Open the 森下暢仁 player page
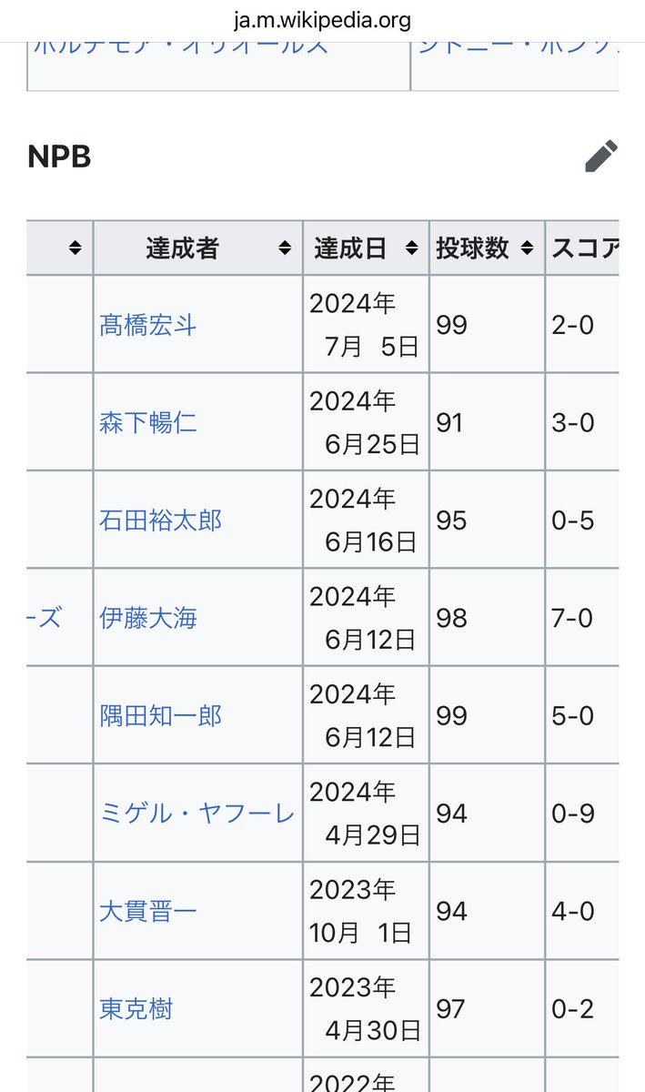The height and width of the screenshot is (1092, 645). tap(147, 423)
